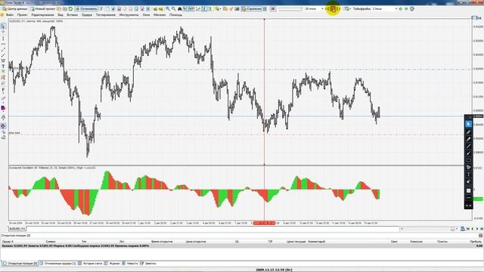This screenshot has height=272, width=484.
Task: Select the AUDUSD,H1 chart tab
Action: tap(17, 229)
